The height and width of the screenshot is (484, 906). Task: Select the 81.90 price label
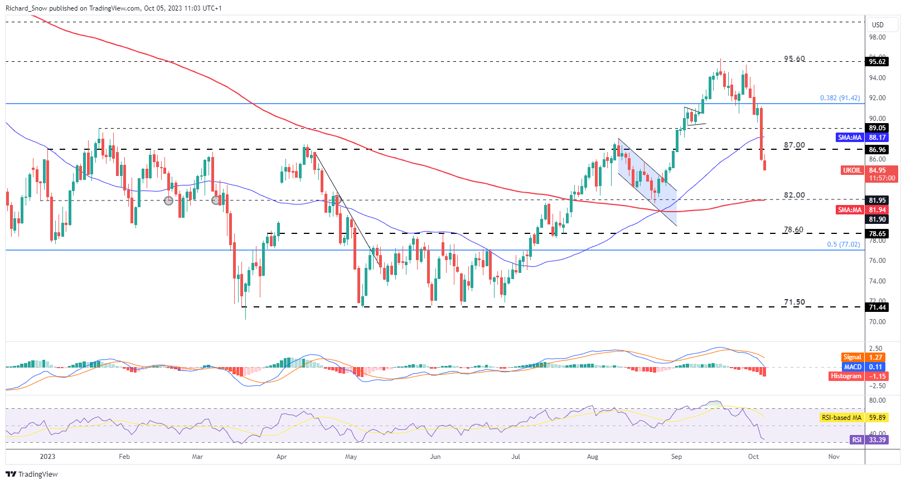click(x=878, y=219)
